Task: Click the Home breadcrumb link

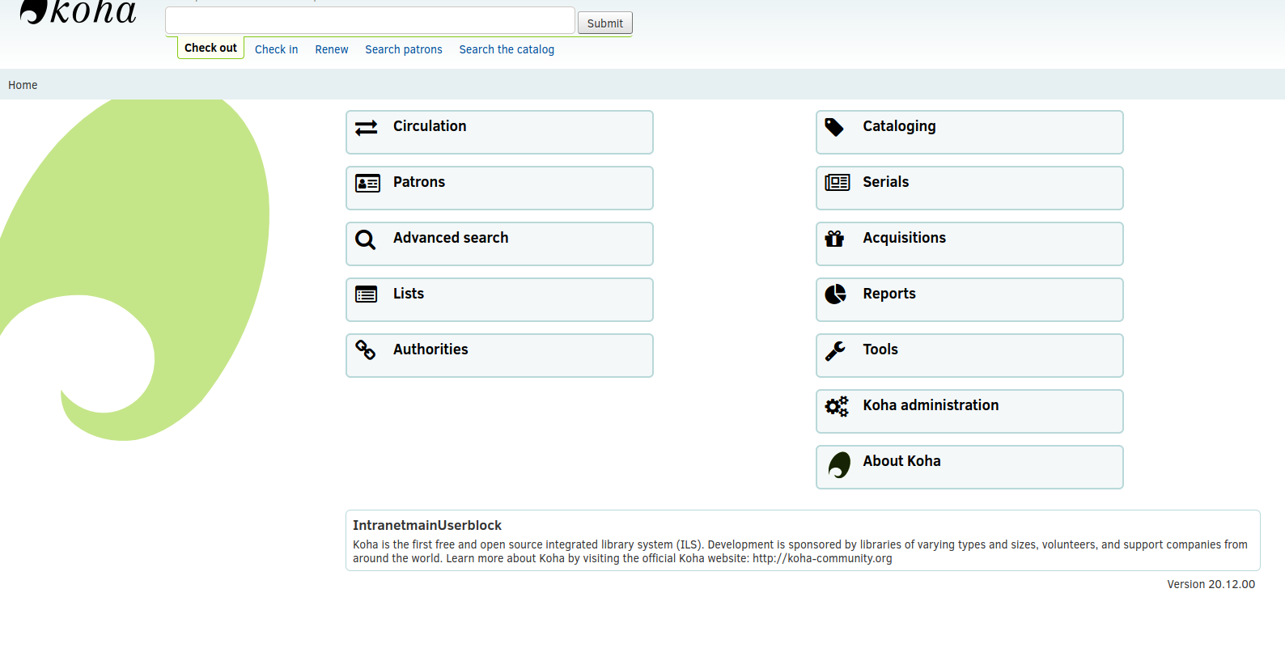Action: tap(23, 85)
